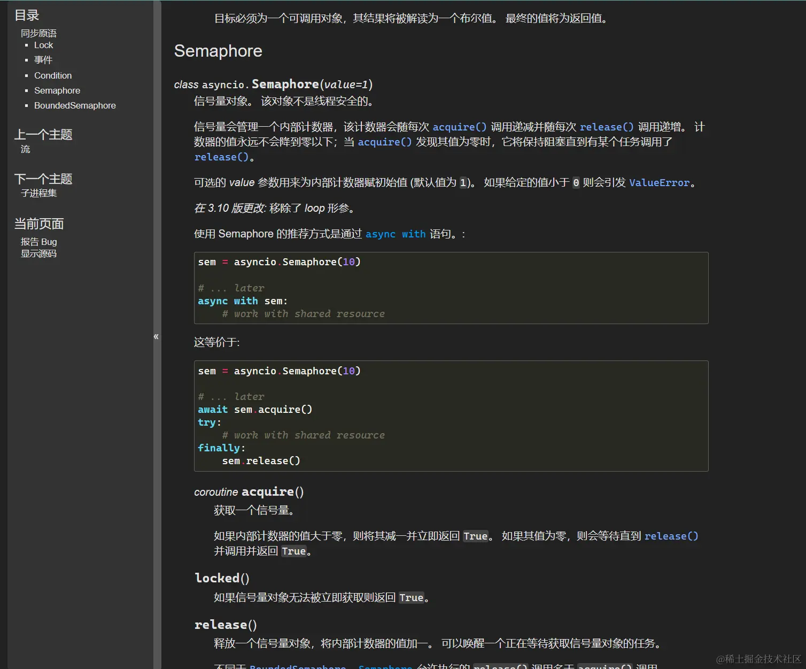
Task: Open the ValueError exception link
Action: coord(659,183)
